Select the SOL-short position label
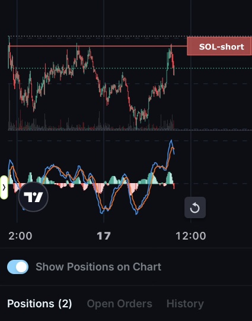 tap(219, 46)
